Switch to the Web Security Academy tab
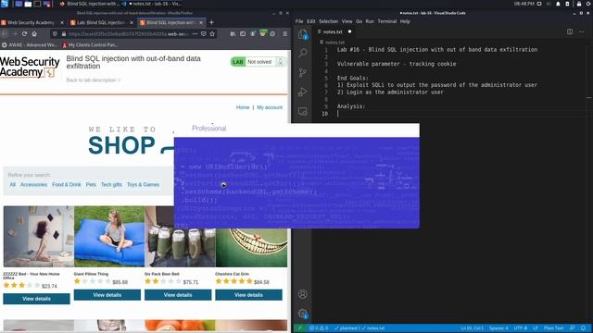 point(32,22)
